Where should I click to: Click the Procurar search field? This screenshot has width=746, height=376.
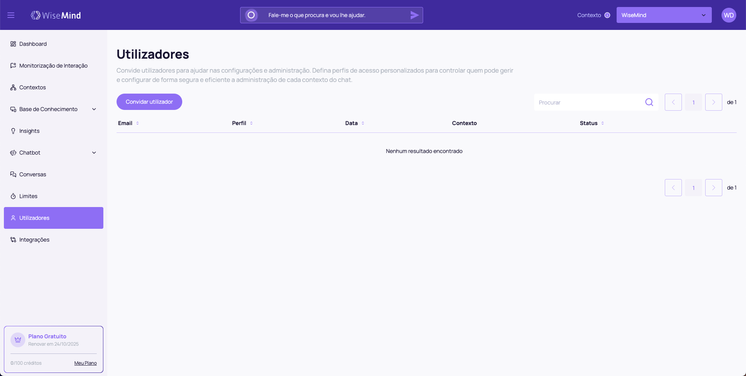[x=589, y=103]
